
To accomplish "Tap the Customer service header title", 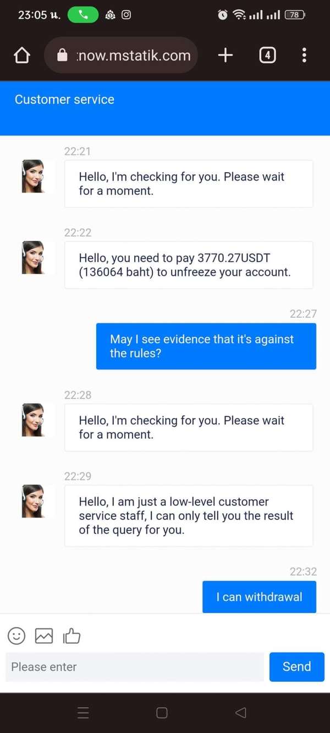I will [x=64, y=100].
